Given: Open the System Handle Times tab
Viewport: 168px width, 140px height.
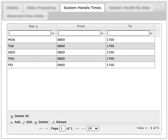Looking at the screenshot, I should (x=82, y=8).
